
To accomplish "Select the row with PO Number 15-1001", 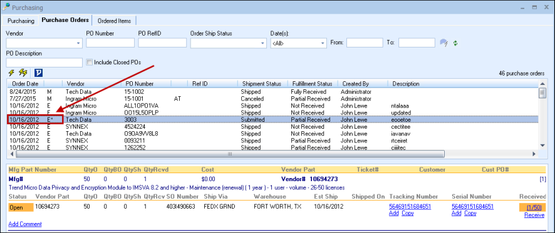I will 272,99.
